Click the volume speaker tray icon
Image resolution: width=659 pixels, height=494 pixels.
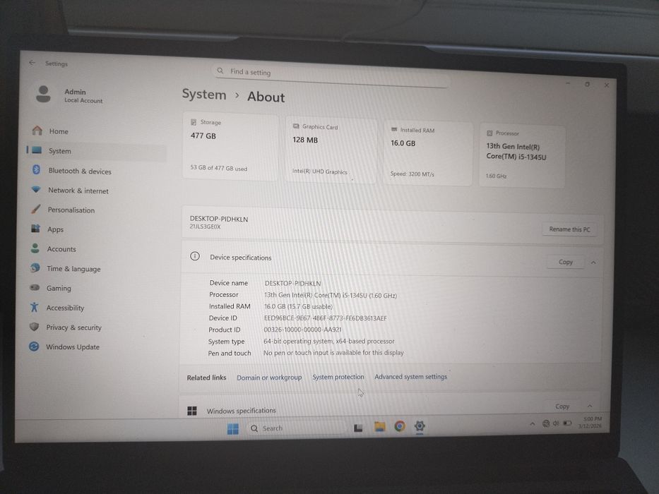coord(556,423)
